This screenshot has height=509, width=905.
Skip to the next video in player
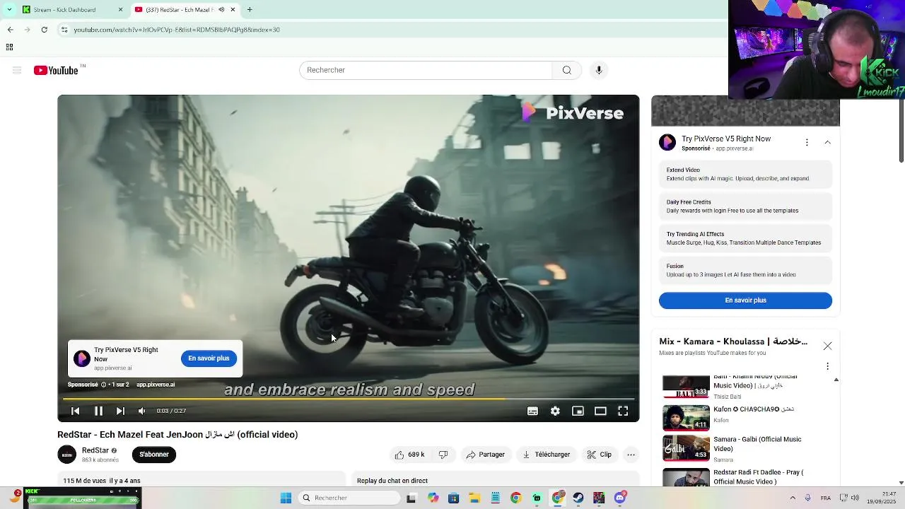tap(120, 411)
